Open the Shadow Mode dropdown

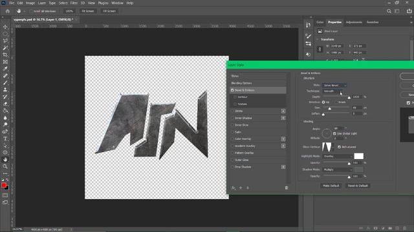pyautogui.click(x=338, y=169)
